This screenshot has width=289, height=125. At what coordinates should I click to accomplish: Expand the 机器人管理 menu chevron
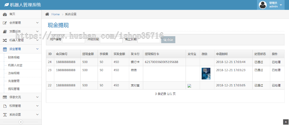click(37, 40)
